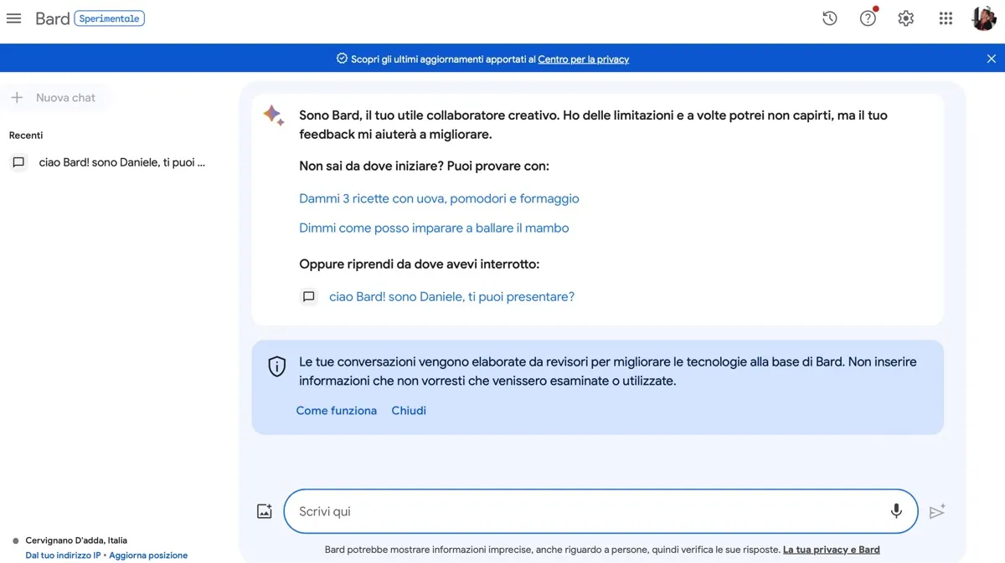Click the help question mark icon
This screenshot has height=563, width=1005.
(x=868, y=18)
